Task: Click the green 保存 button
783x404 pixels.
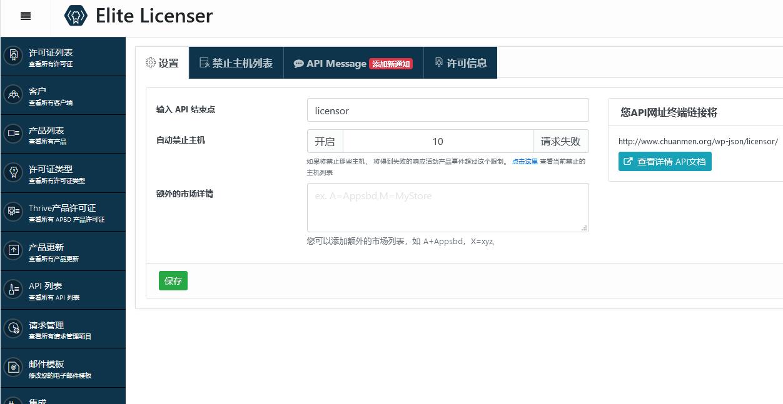Action: [x=173, y=281]
